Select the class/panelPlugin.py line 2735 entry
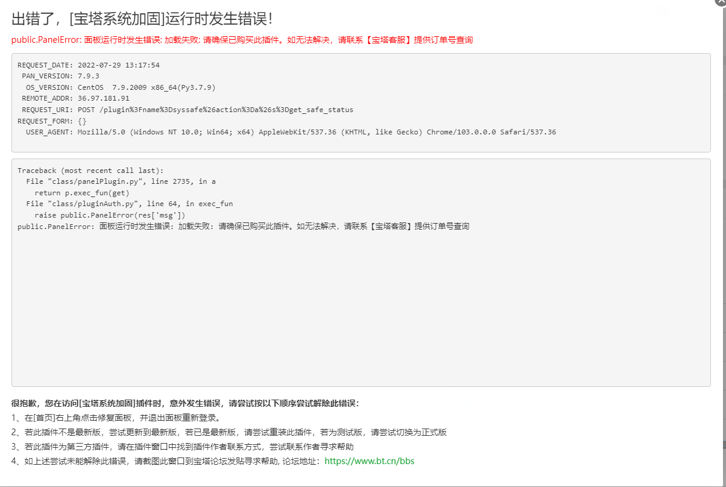726x487 pixels. (121, 181)
